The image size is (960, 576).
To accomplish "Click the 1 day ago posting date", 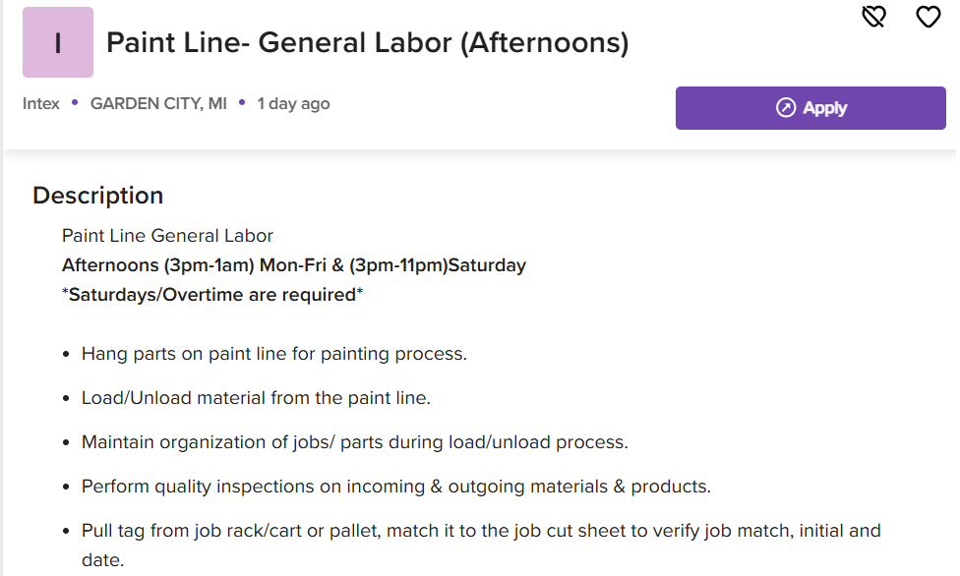I will pyautogui.click(x=293, y=103).
